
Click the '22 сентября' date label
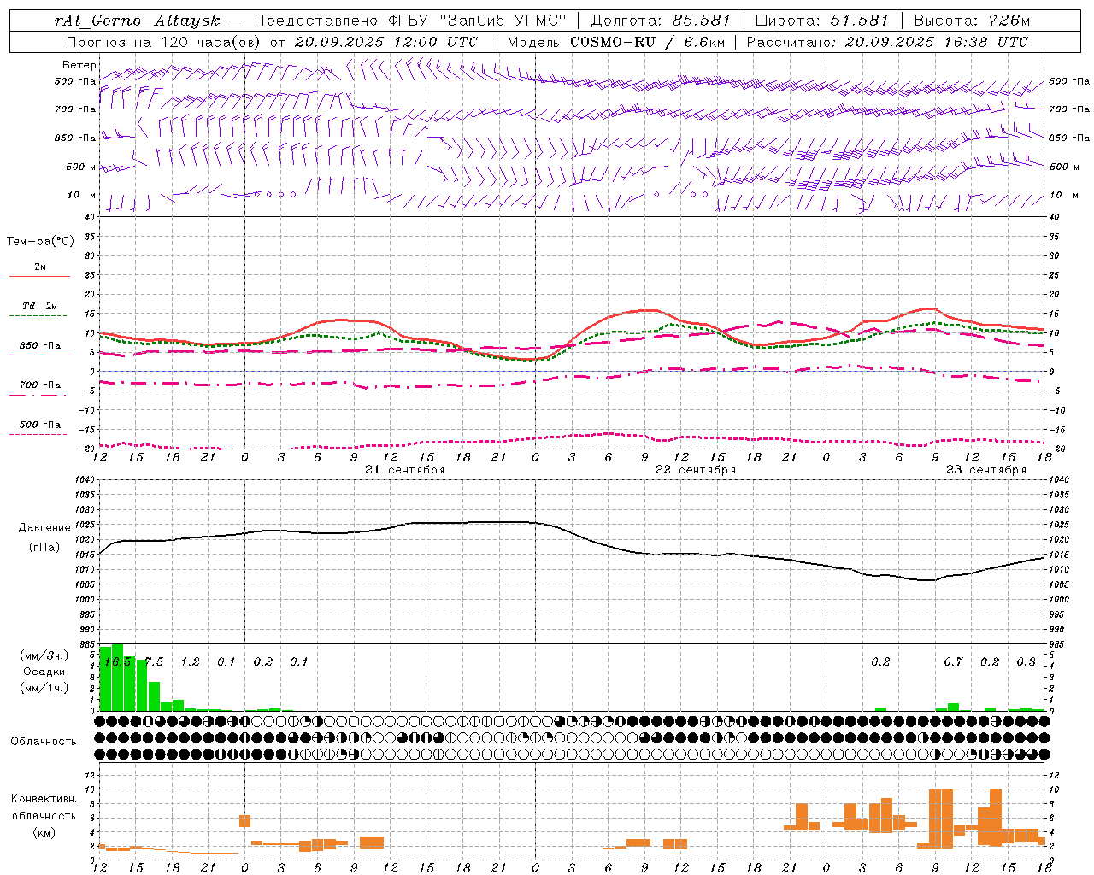(x=695, y=470)
